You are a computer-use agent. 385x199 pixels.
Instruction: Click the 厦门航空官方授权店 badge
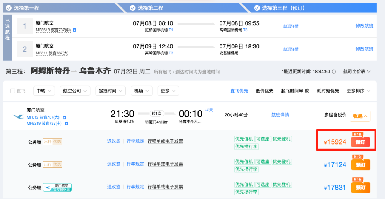(57, 187)
